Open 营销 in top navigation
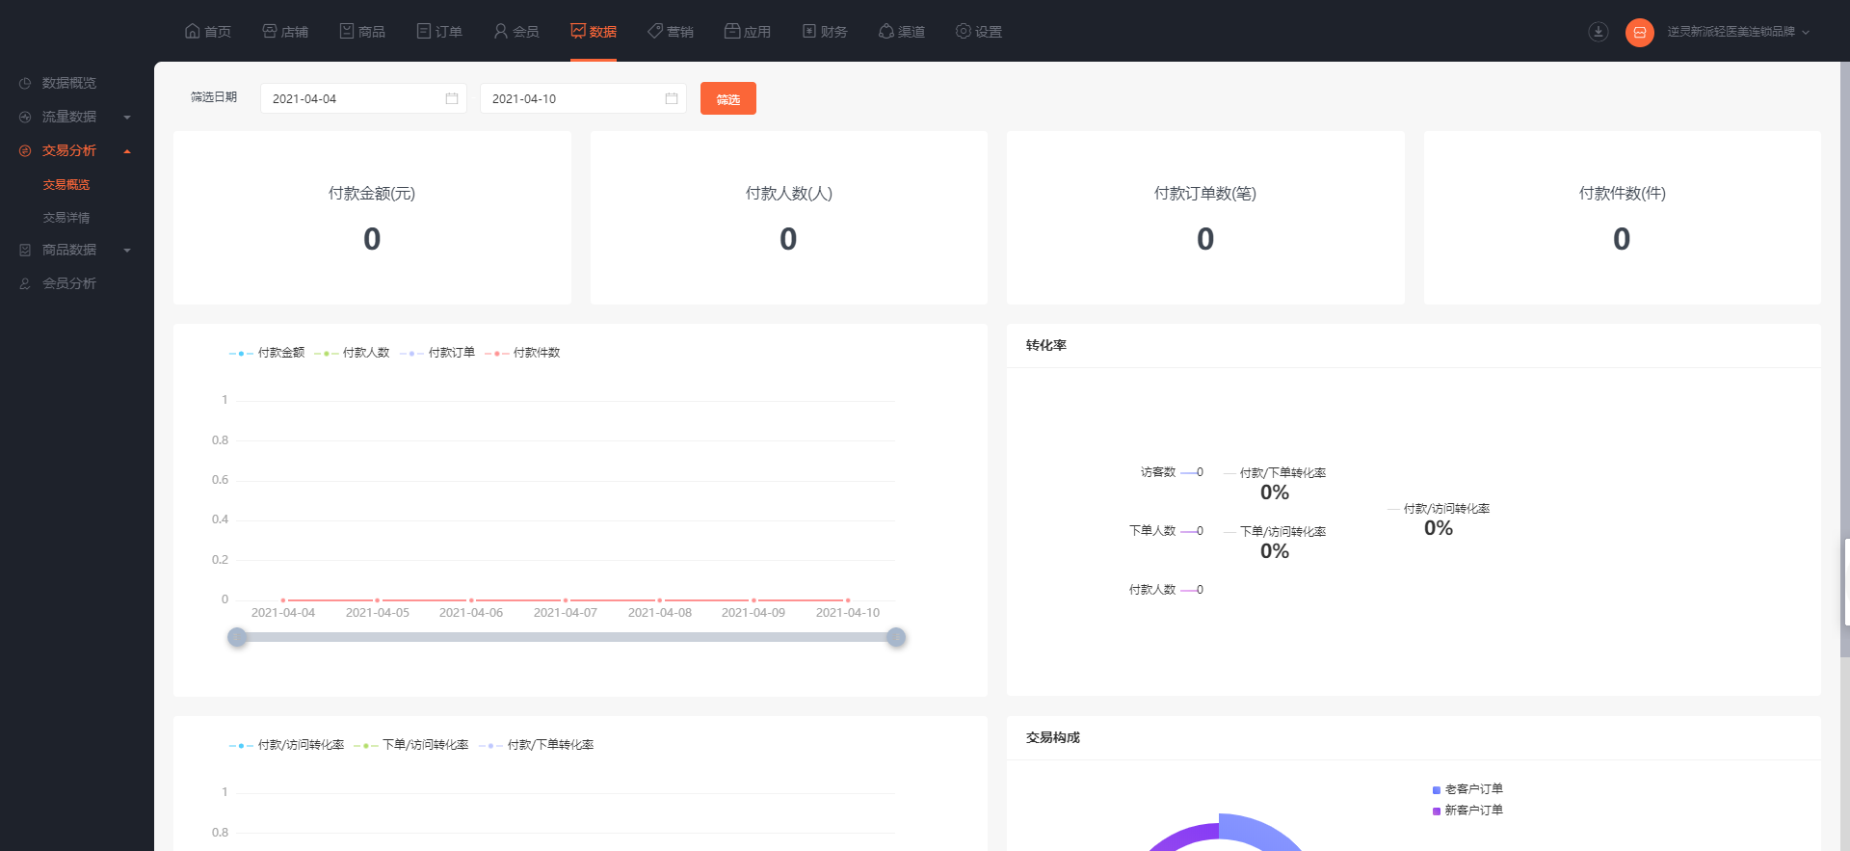The width and height of the screenshot is (1850, 851). pos(671,31)
